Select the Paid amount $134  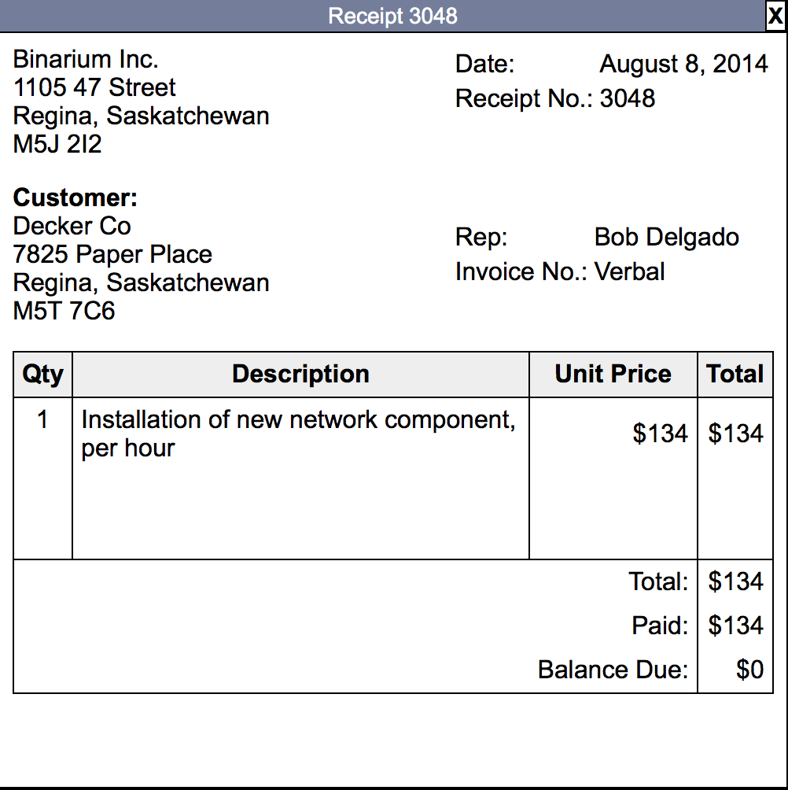(x=737, y=626)
